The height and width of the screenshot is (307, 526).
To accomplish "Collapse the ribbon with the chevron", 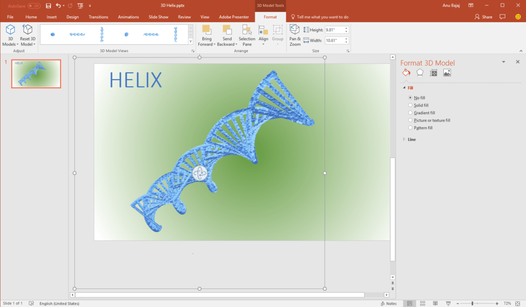I will [521, 51].
